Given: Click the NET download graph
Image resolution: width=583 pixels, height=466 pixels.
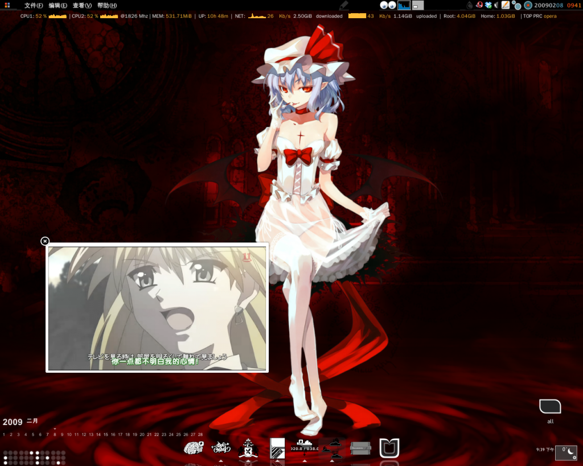Looking at the screenshot, I should [x=257, y=16].
